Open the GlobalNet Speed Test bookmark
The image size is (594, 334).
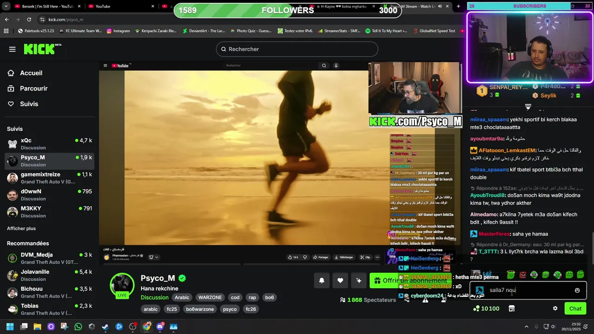[433, 31]
